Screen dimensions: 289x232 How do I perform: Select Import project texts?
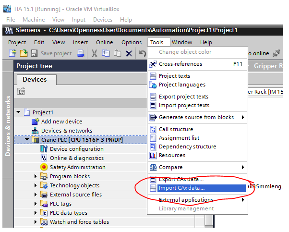[x=197, y=105]
